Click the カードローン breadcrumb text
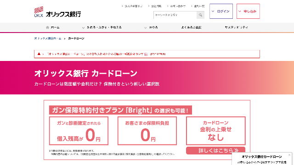This screenshot has height=165, width=294. (x=76, y=38)
